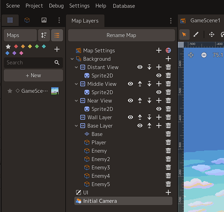The width and height of the screenshot is (224, 212).
Task: Delete the Player object
Action: [x=168, y=142]
